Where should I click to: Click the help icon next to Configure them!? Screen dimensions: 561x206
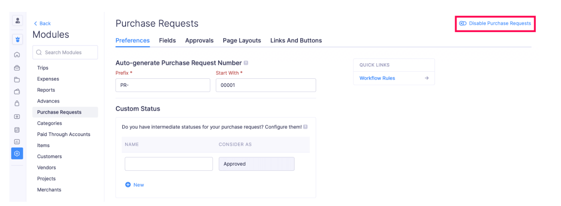click(306, 127)
